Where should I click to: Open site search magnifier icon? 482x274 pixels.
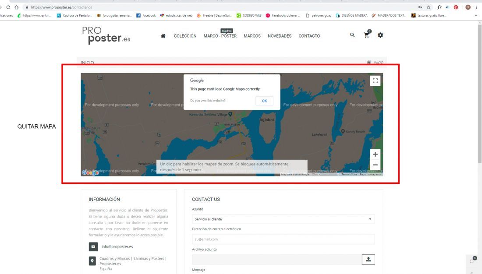coord(352,35)
